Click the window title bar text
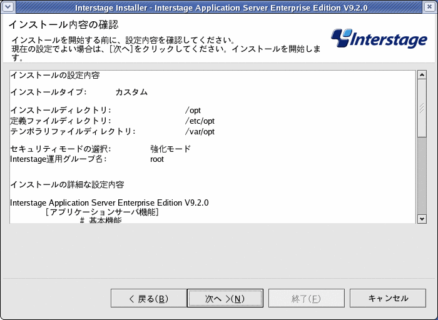The width and height of the screenshot is (438, 320). click(x=222, y=7)
